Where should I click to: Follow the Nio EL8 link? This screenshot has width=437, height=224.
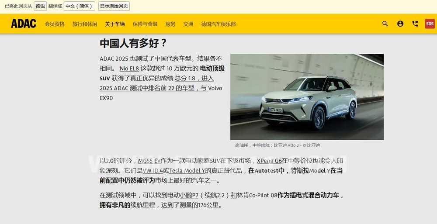point(129,69)
